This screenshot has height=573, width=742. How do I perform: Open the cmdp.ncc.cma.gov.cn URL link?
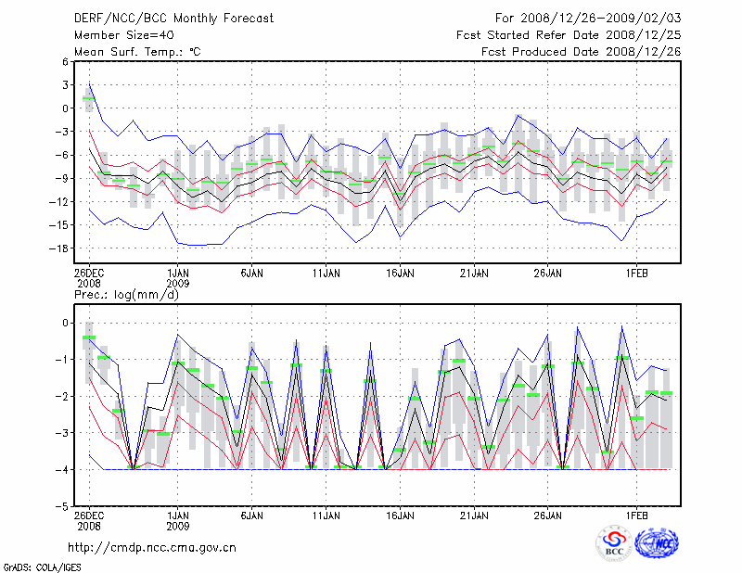[x=152, y=547]
